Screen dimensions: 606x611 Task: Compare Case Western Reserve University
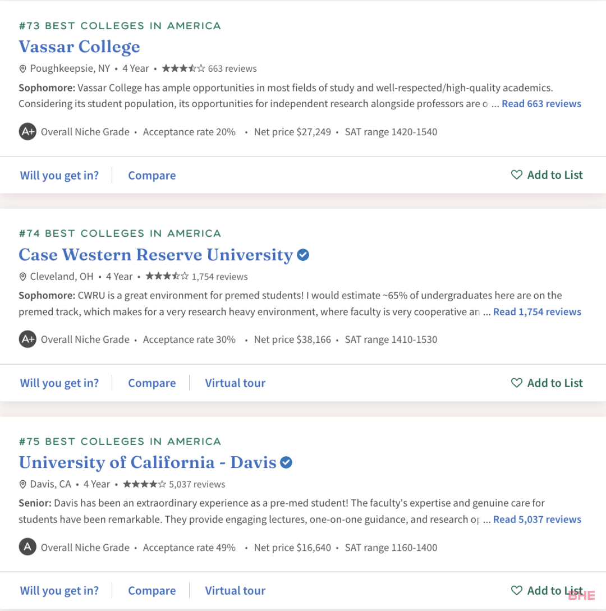pyautogui.click(x=152, y=383)
